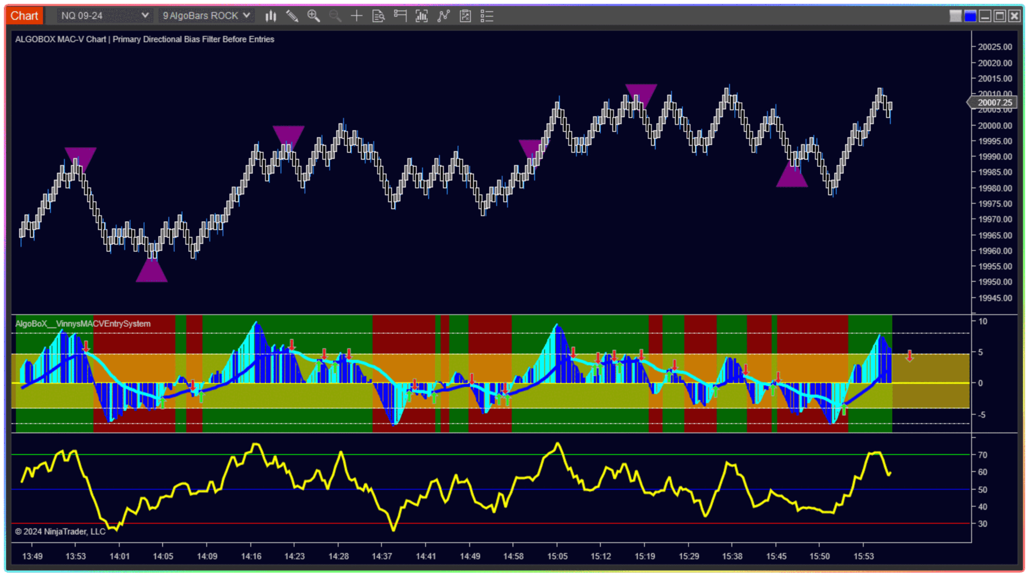Open the data box icon
This screenshot has height=576, width=1029.
[x=378, y=16]
